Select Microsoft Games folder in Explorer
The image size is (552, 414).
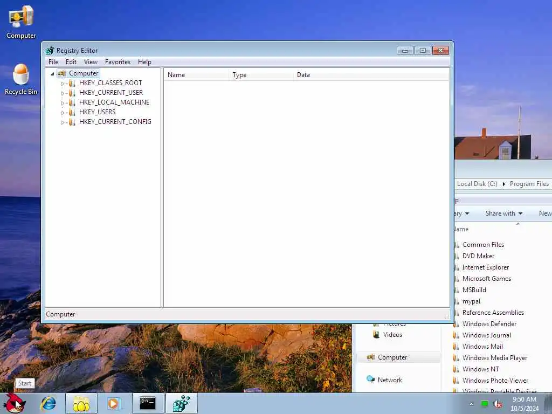click(x=487, y=279)
